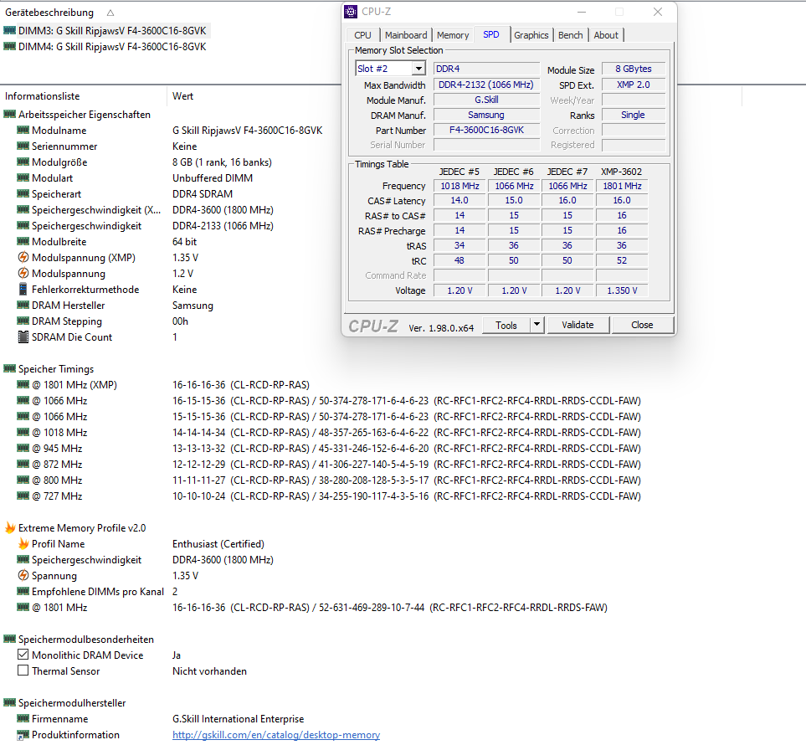This screenshot has width=806, height=745.
Task: Click the DRAM Hersteller row icon
Action: pos(23,305)
